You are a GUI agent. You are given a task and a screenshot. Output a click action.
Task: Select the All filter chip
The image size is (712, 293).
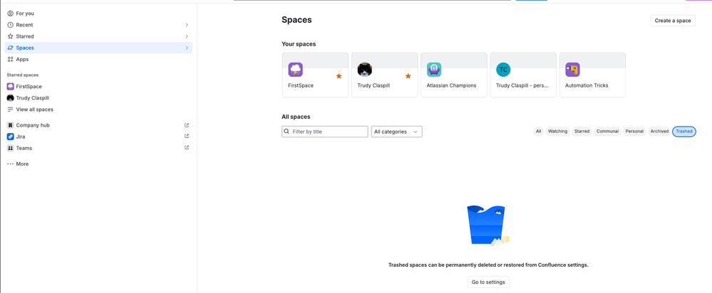(x=538, y=132)
